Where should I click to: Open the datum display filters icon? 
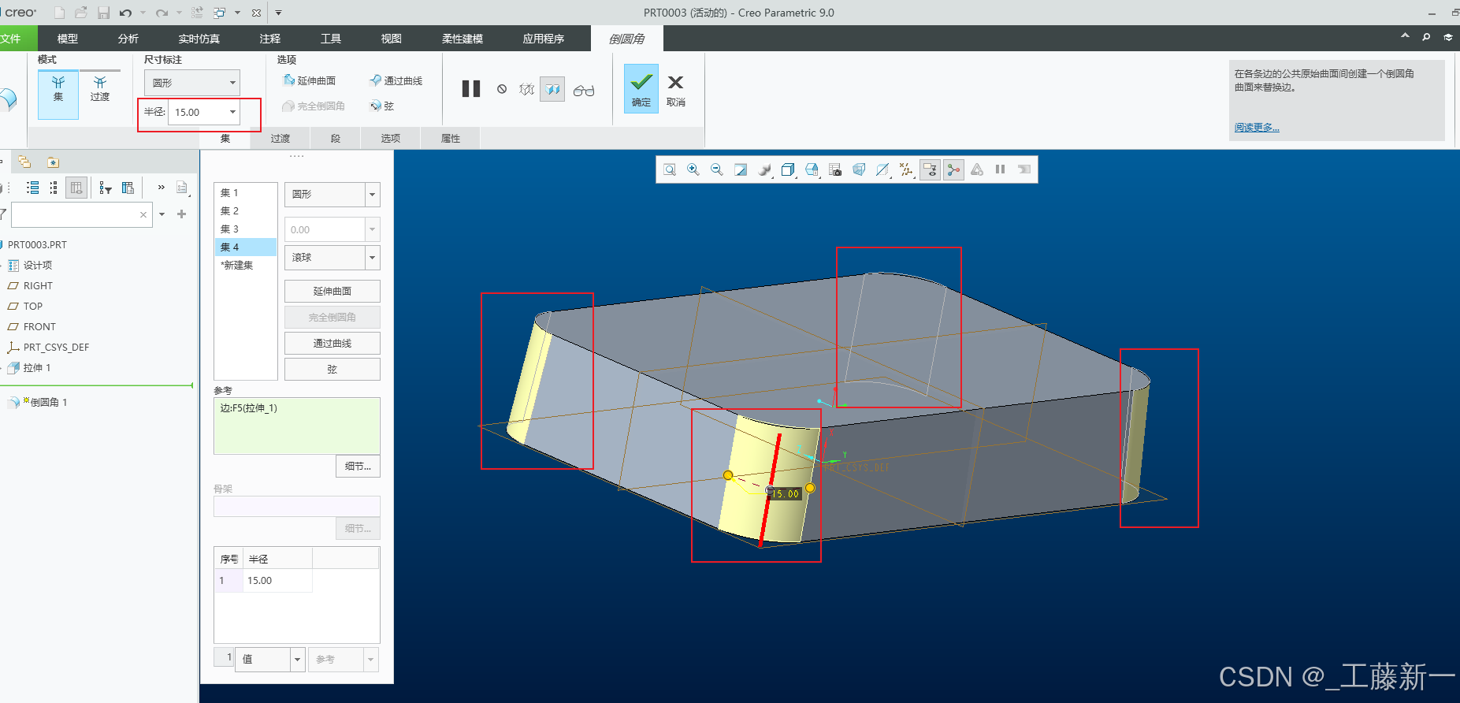tap(906, 169)
